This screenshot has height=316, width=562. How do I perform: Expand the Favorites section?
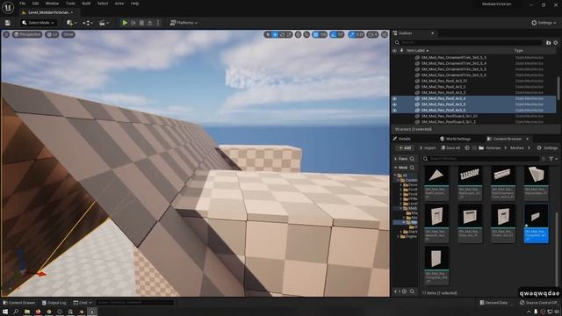click(396, 159)
